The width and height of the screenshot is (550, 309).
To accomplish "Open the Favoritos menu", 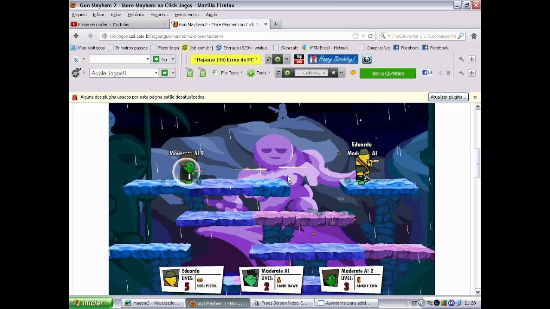I will pos(159,15).
